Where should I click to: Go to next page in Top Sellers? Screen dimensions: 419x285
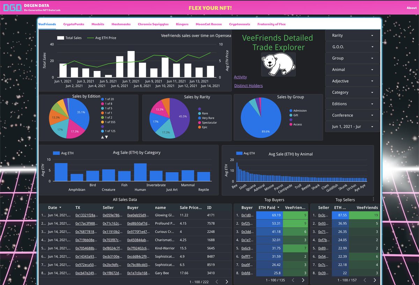[375, 280]
